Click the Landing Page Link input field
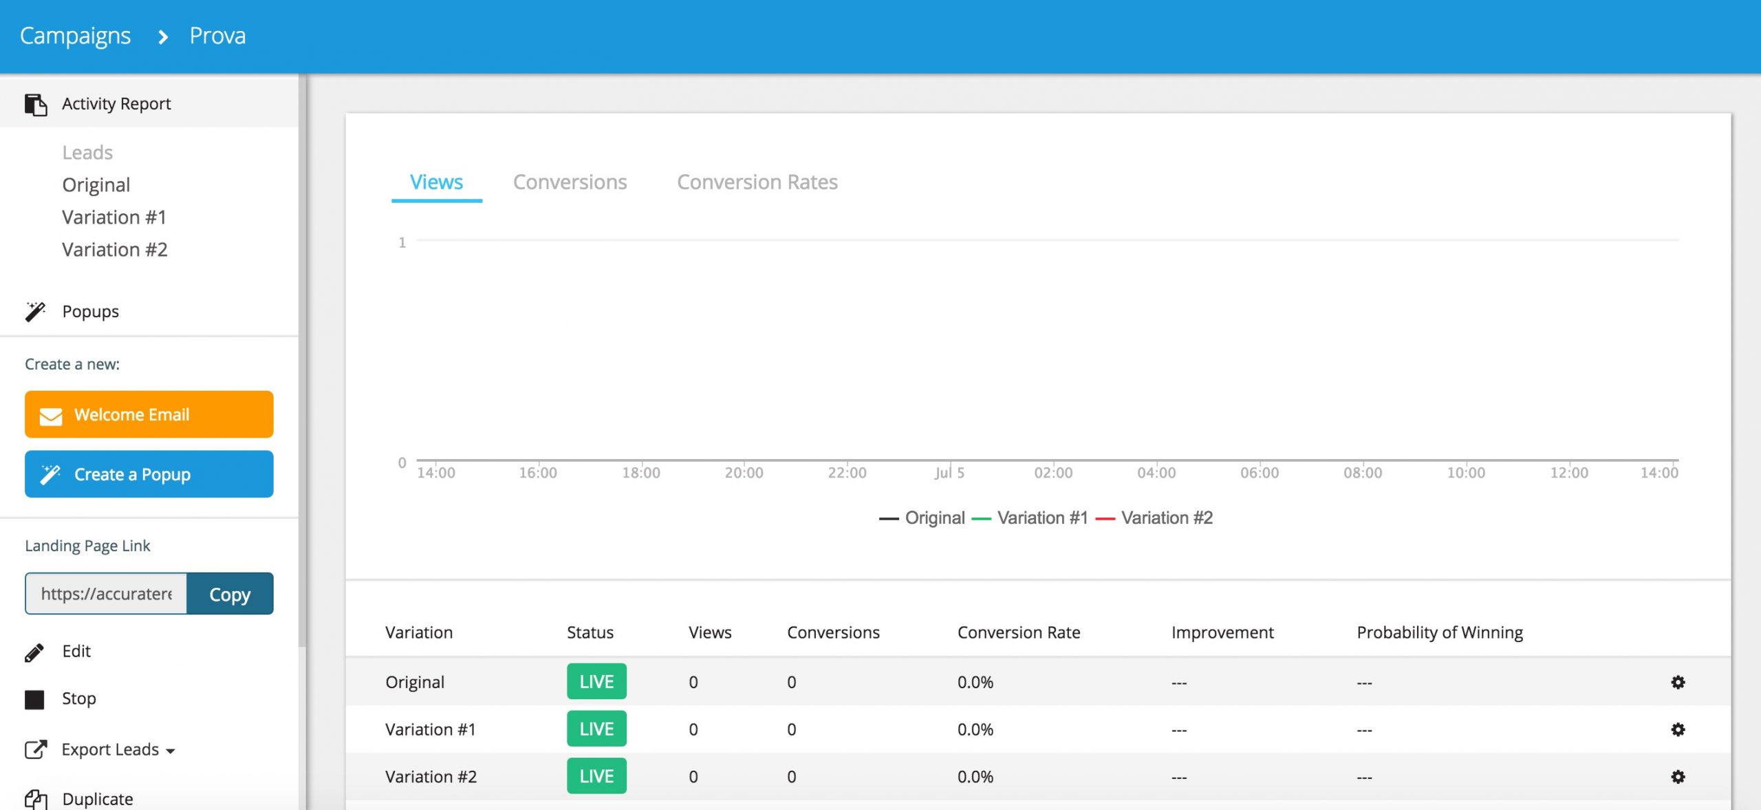Screen dimensions: 1761x810 pyautogui.click(x=105, y=593)
